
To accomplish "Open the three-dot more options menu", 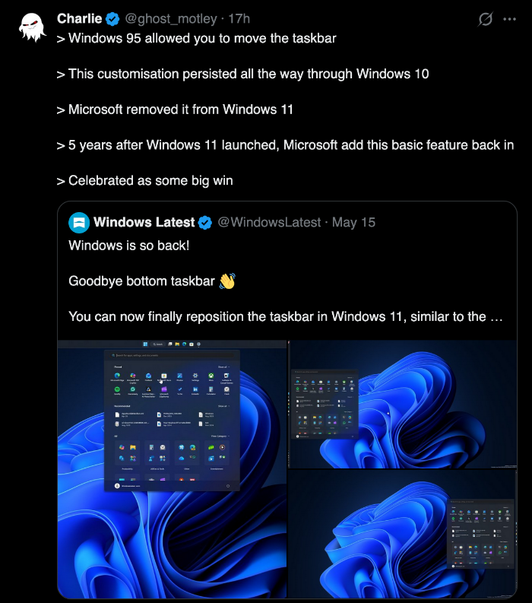I will coord(510,19).
